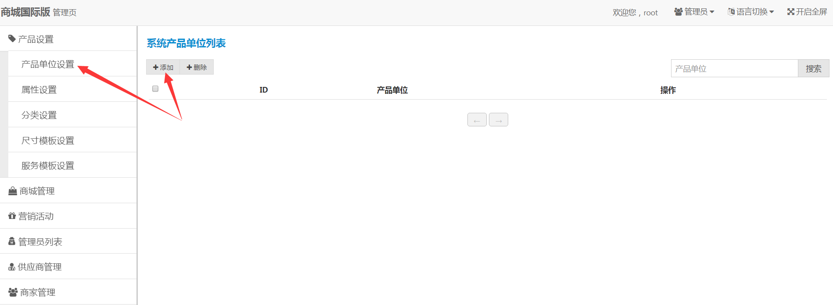This screenshot has width=833, height=305.
Task: Select 尺寸模板设置 menu item
Action: (x=48, y=140)
